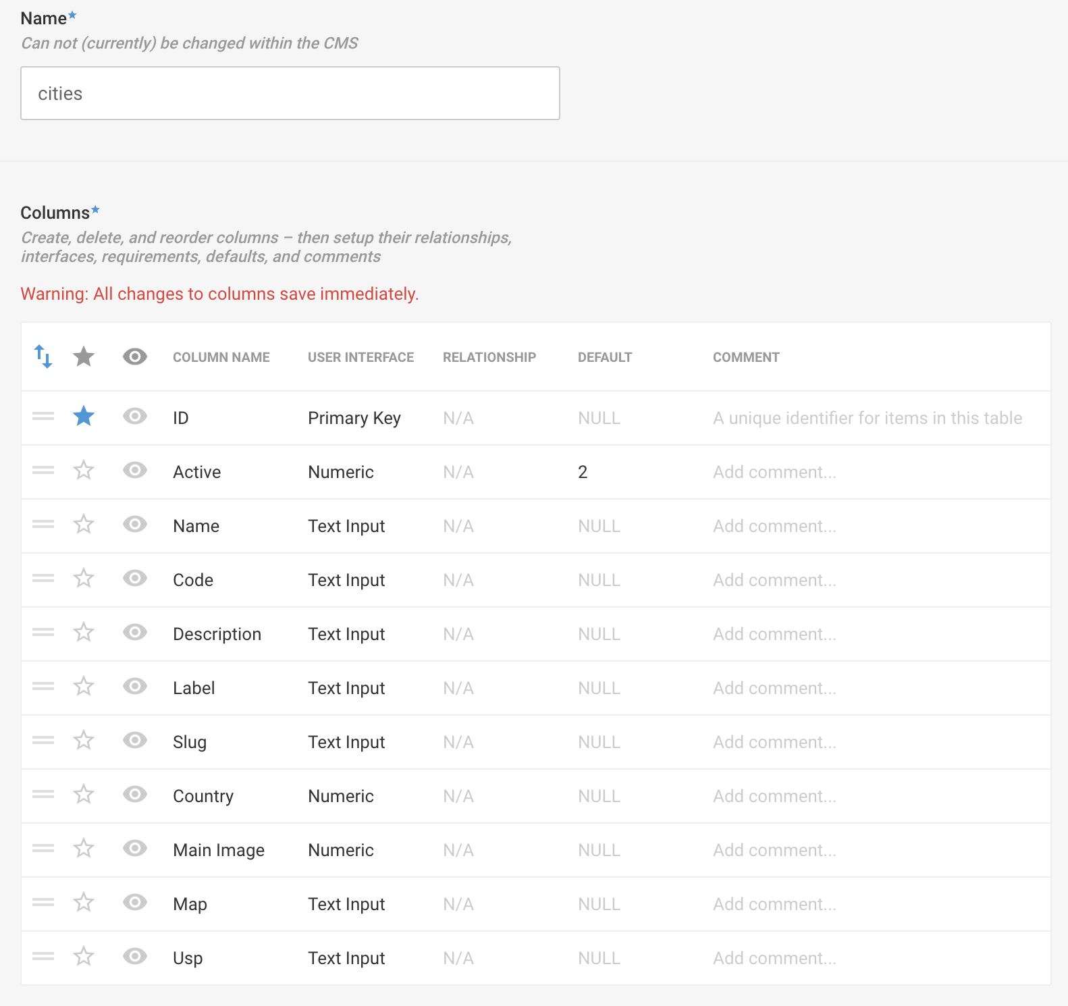Toggle visibility of the ID column

tap(135, 417)
